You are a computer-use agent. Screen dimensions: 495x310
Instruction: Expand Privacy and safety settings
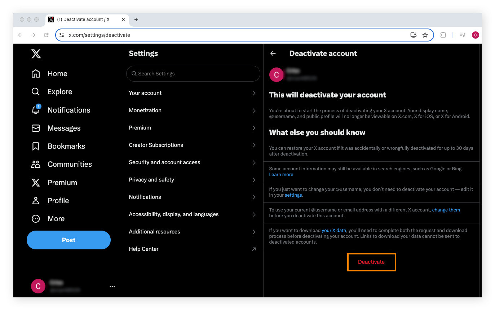pos(193,179)
